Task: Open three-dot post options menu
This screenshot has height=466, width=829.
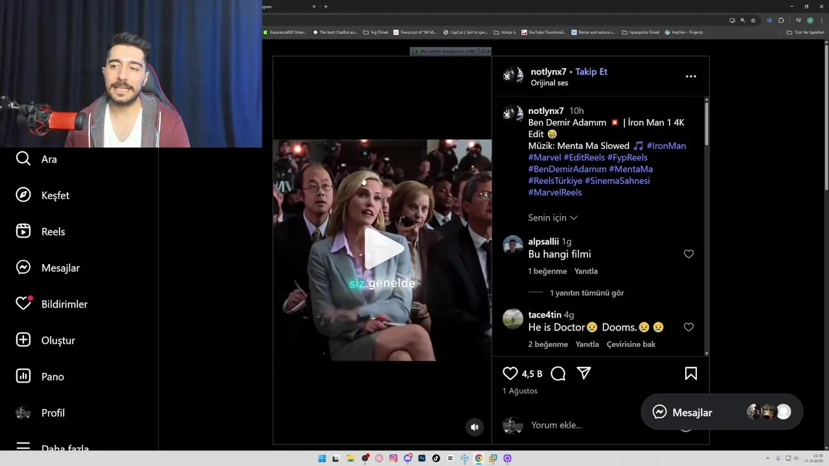Action: pos(691,76)
